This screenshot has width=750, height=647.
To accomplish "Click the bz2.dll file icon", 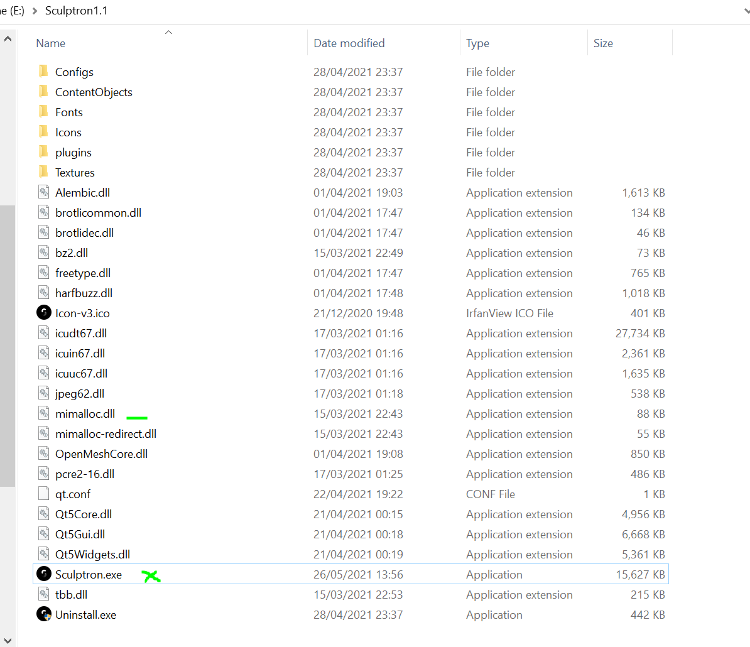I will [43, 253].
